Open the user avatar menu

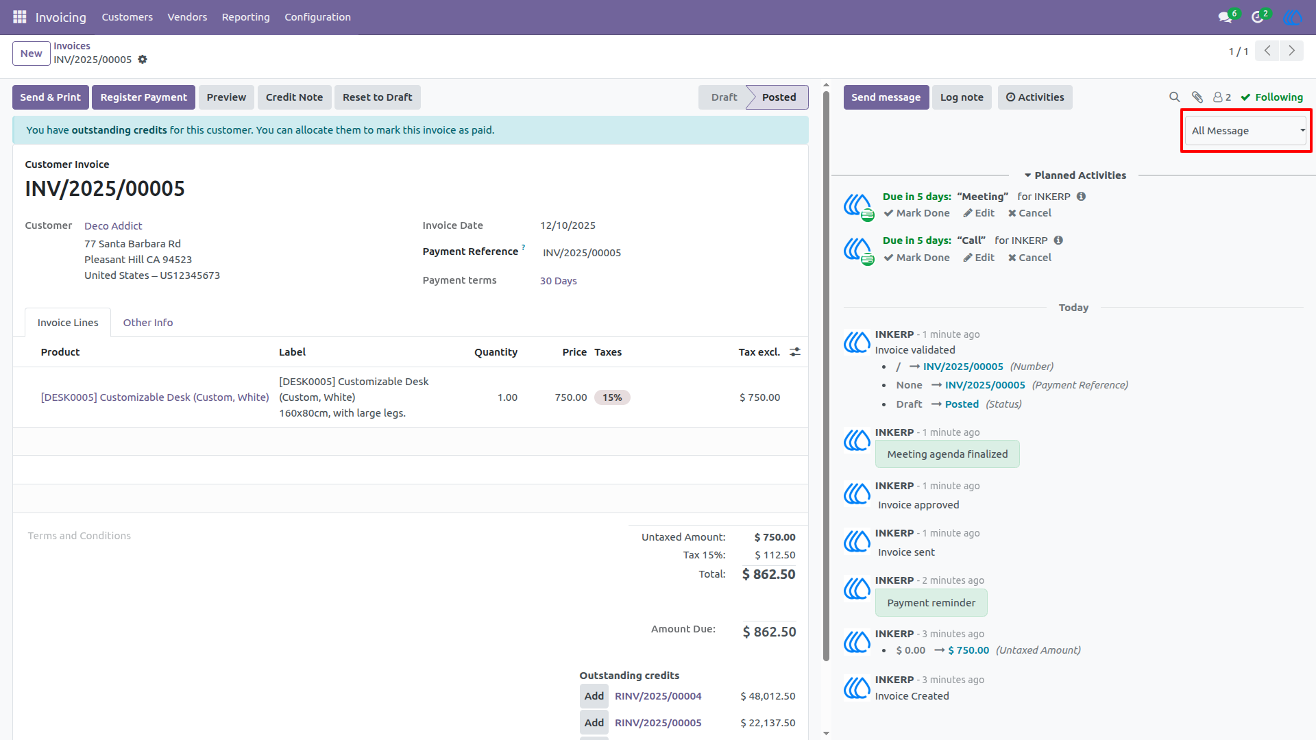[1293, 16]
